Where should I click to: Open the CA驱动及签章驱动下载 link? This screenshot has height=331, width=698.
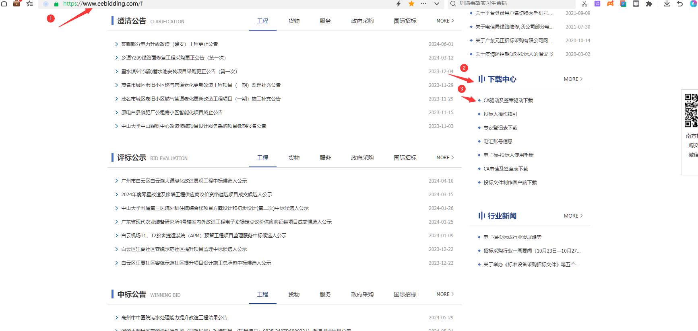508,101
